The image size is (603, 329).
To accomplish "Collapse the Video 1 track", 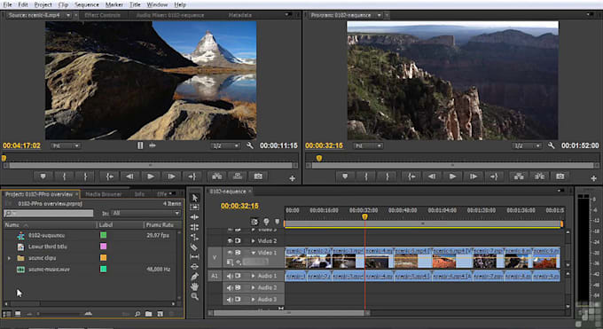I will [x=253, y=253].
